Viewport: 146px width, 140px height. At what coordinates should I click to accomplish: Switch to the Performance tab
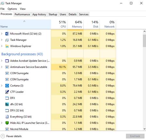click(22, 14)
